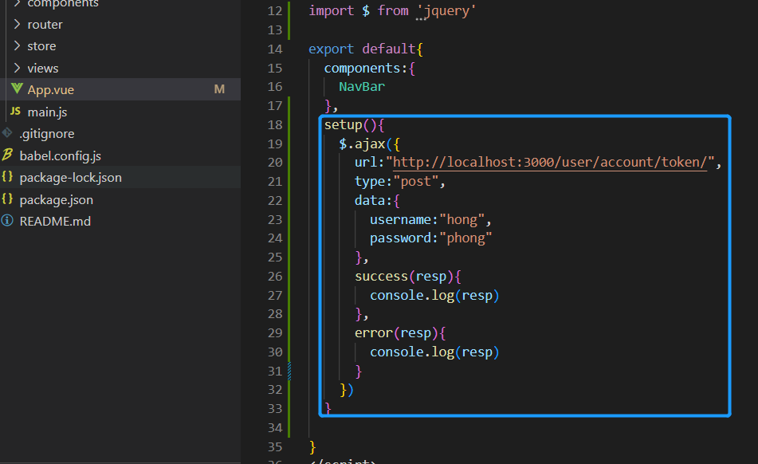Viewport: 758px width, 464px height.
Task: Expand the router folder chevron
Action: click(x=18, y=24)
